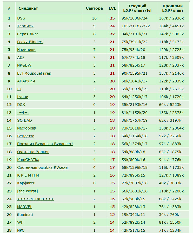
Task: Click the Lупни syndicate link
Action: click(23, 97)
